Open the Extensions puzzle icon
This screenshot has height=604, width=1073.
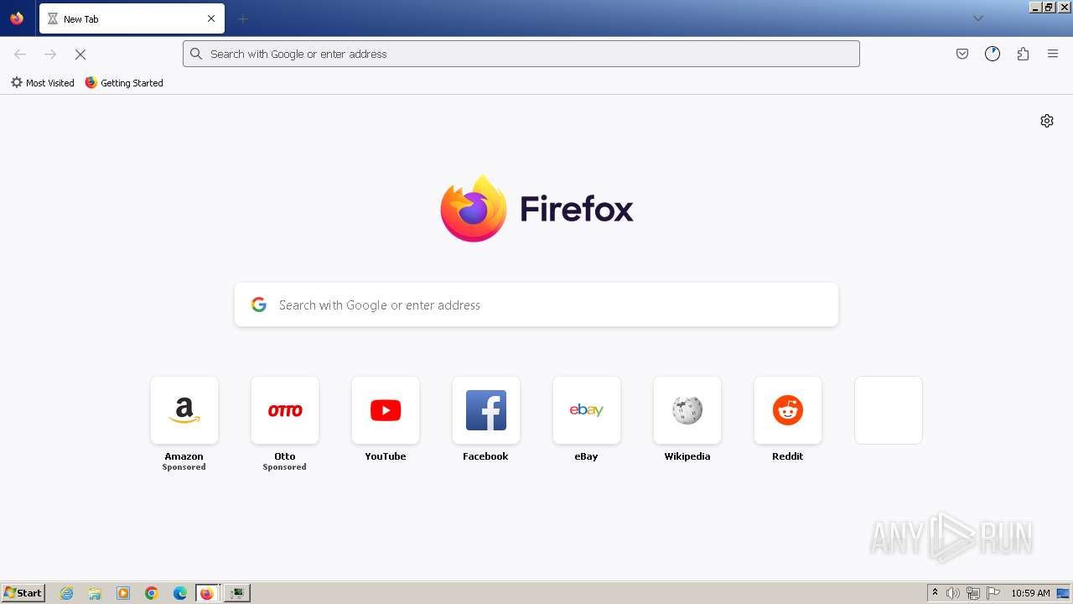[1023, 54]
